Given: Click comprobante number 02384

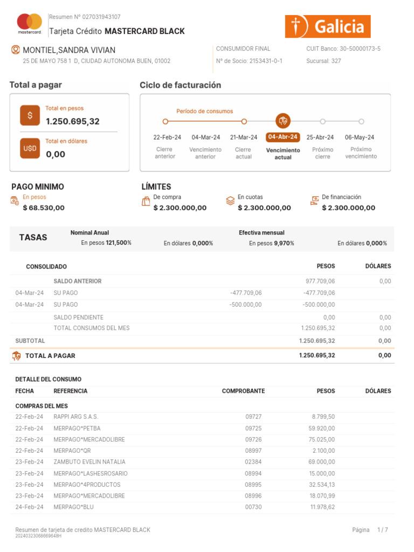Looking at the screenshot, I should click(x=253, y=462).
